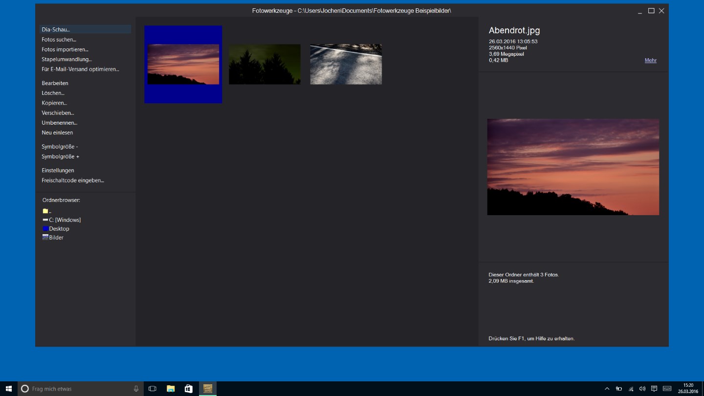This screenshot has height=396, width=704.
Task: Decrease thumbnail size with Symbolgröße -
Action: [60, 147]
